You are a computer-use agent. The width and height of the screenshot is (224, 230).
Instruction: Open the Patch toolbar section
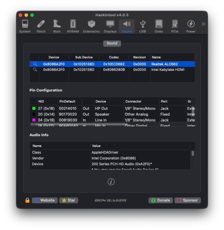pyautogui.click(x=41, y=26)
